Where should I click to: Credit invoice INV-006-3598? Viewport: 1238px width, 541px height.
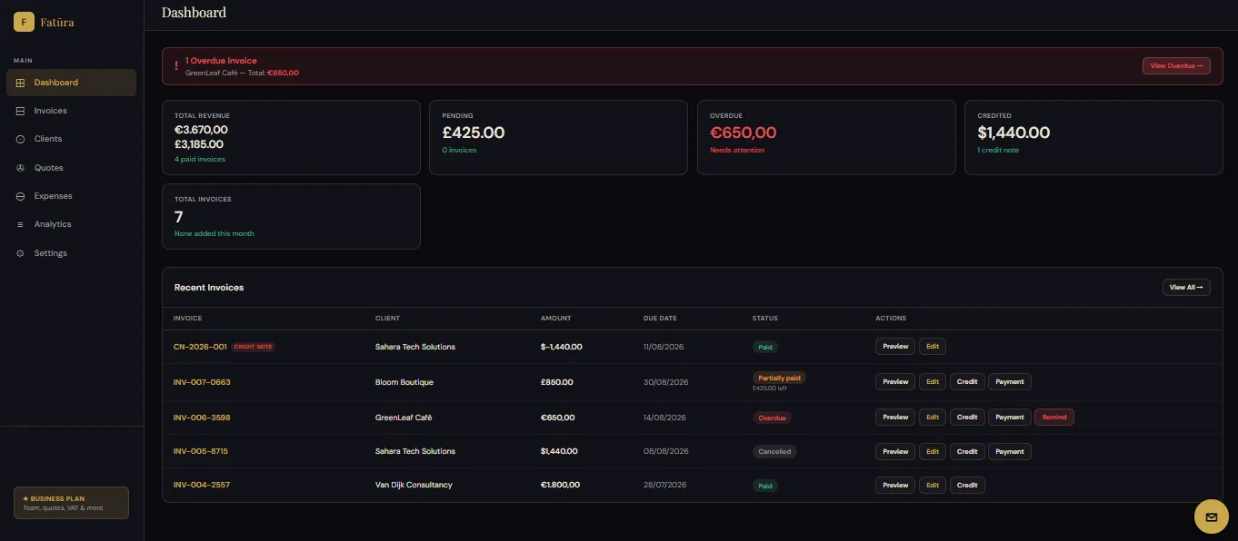click(x=967, y=418)
